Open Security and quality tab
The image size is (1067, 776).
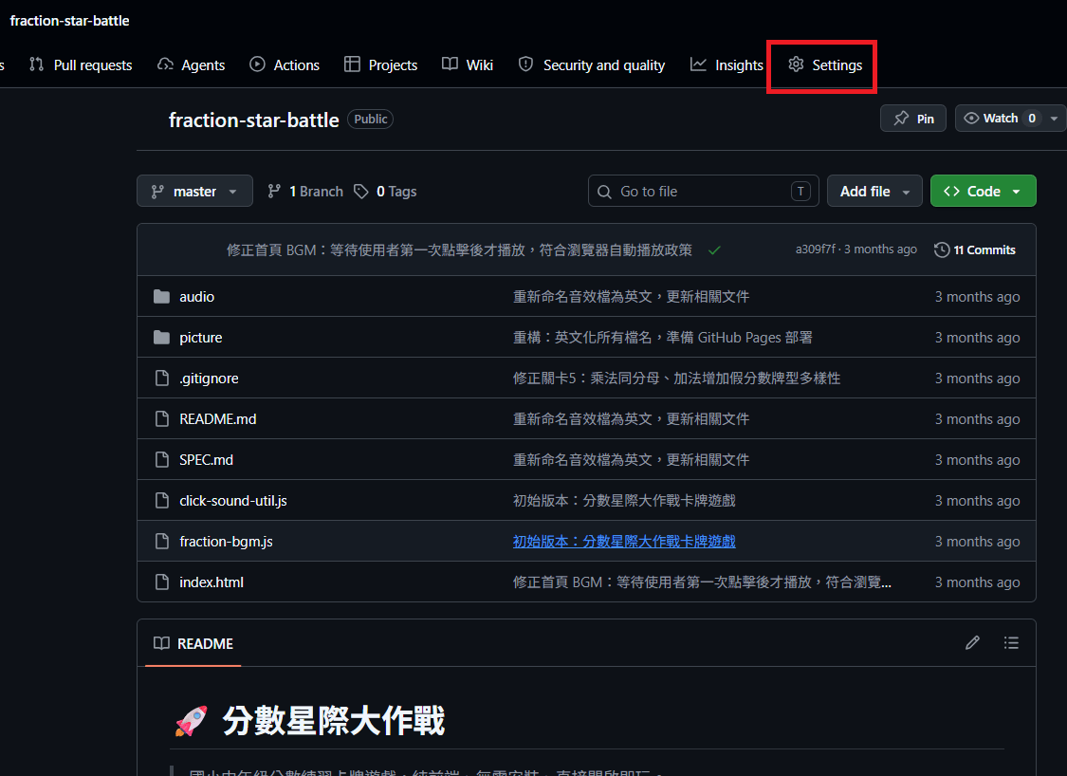592,65
